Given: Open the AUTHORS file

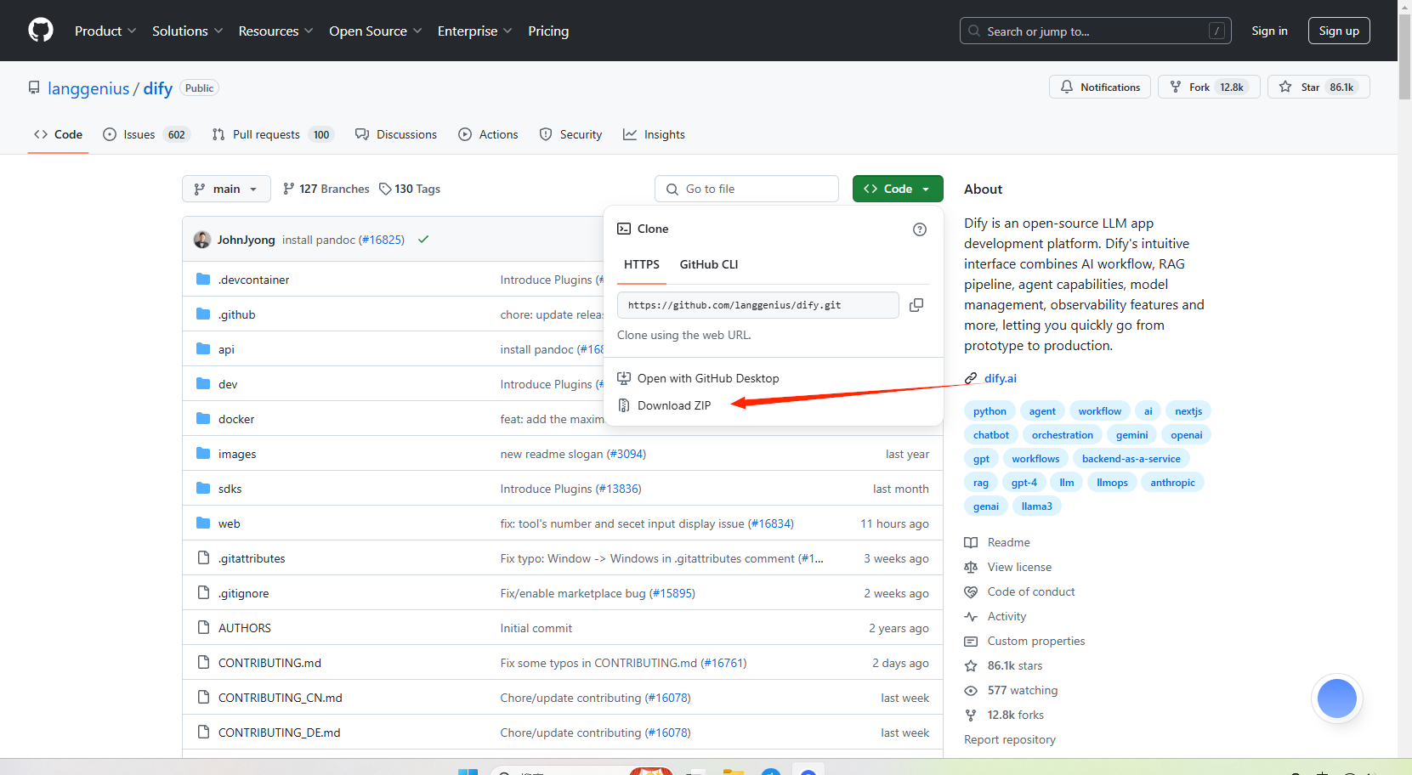Looking at the screenshot, I should point(245,628).
